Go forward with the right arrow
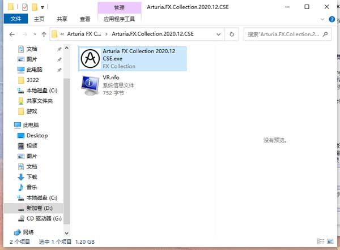340x250 pixels. tap(25, 34)
